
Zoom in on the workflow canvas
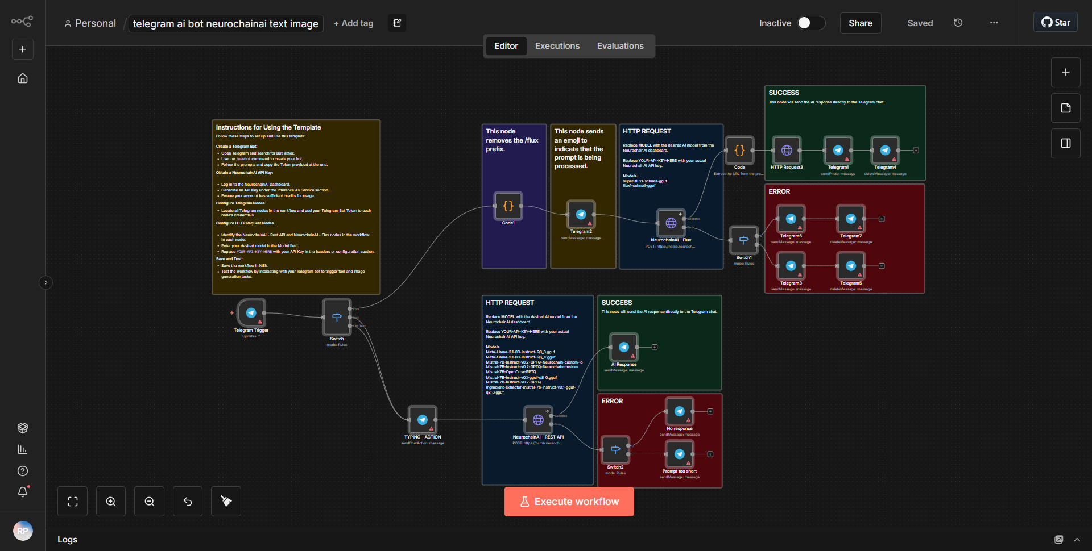pos(110,501)
